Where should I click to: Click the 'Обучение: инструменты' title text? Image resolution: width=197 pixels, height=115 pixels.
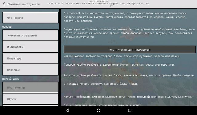click(x=23, y=4)
